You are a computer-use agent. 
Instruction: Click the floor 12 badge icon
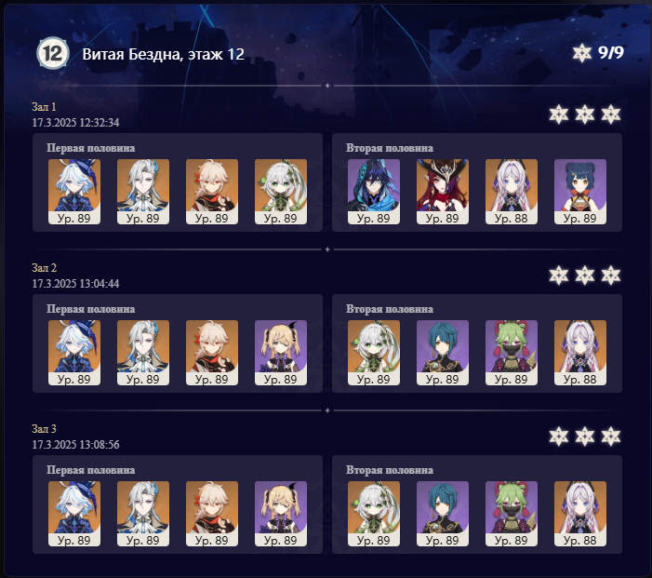click(53, 53)
